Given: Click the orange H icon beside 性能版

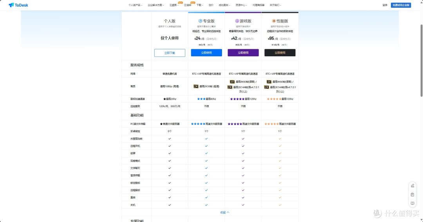Looking at the screenshot, I should pyautogui.click(x=273, y=21).
